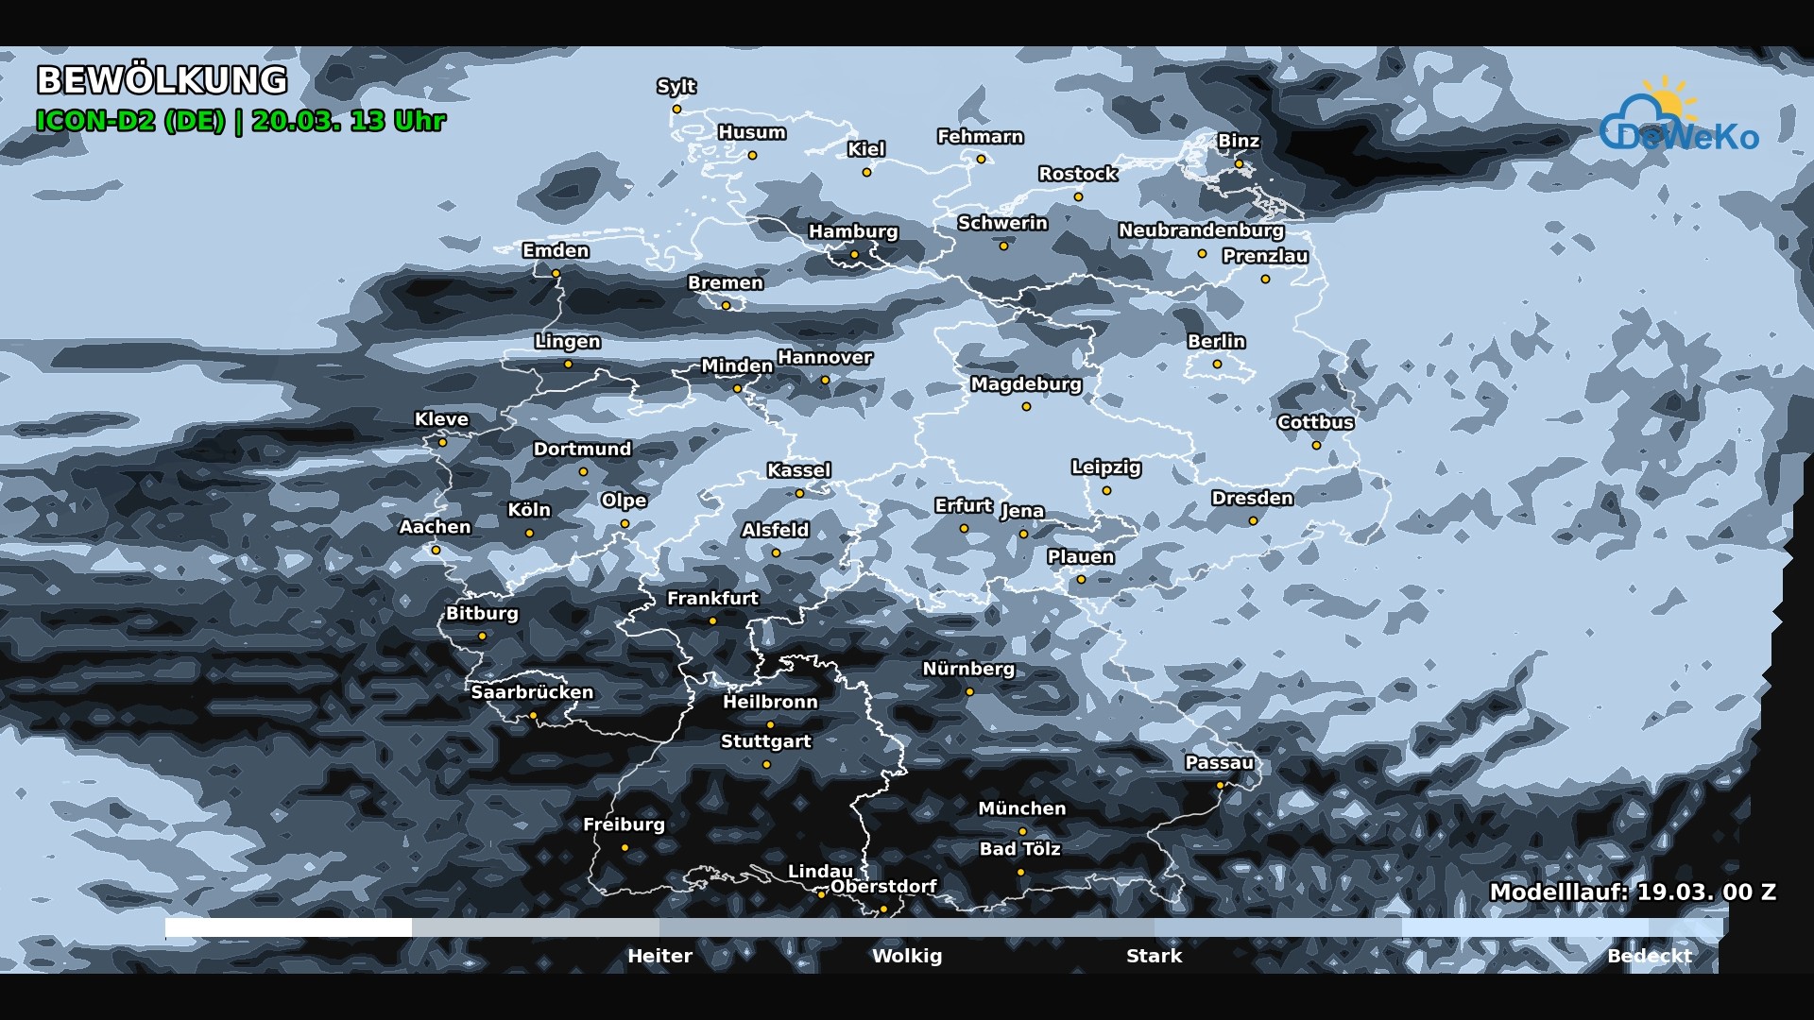The image size is (1814, 1020).
Task: Select the Sylt marker at the map top
Action: pyautogui.click(x=676, y=110)
